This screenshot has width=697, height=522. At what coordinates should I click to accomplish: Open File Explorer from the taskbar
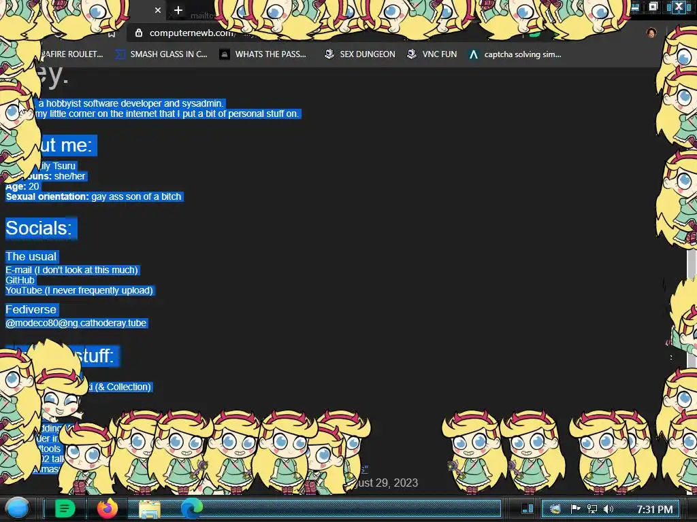pyautogui.click(x=150, y=509)
